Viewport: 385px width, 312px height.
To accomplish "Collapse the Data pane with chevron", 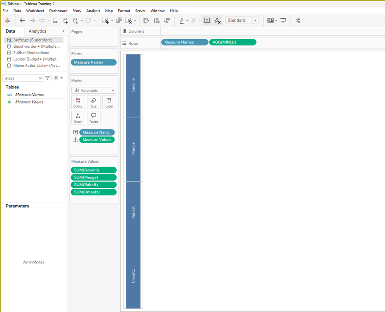I will 63,31.
